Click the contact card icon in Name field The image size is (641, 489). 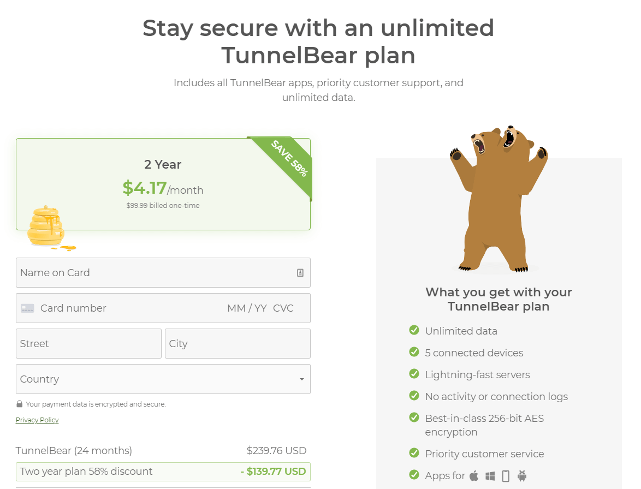tap(300, 272)
